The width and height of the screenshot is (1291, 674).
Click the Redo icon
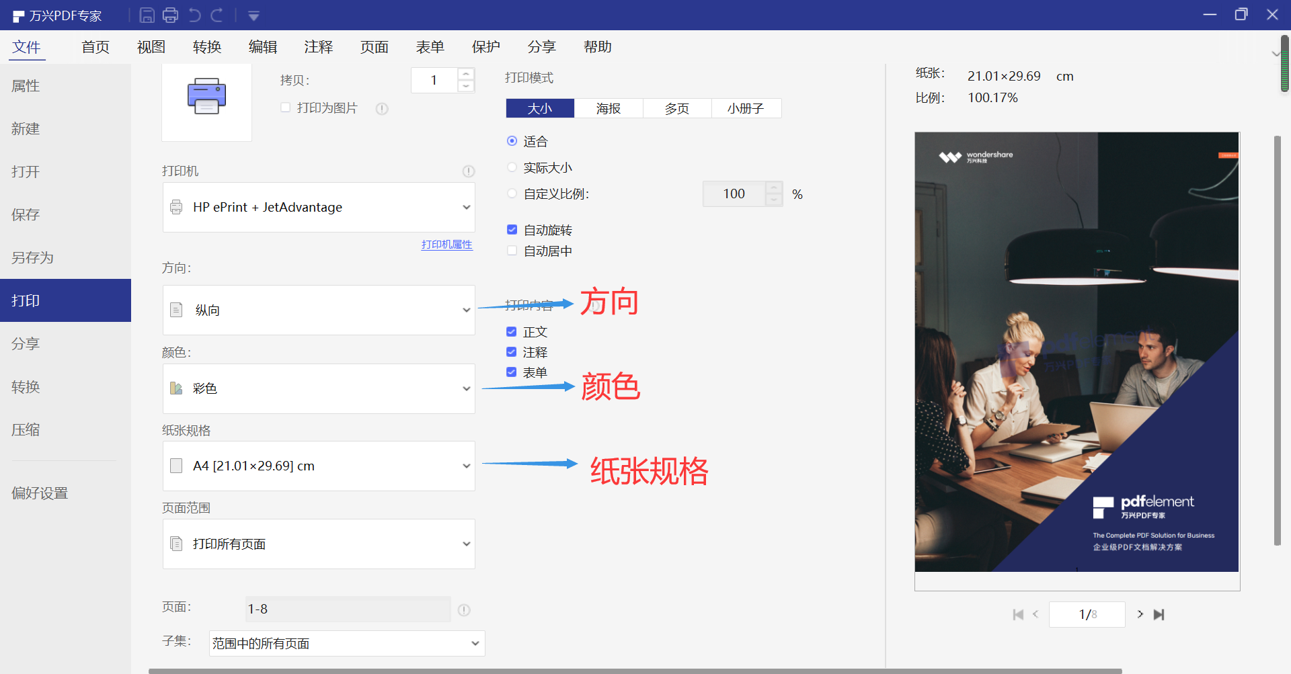[218, 15]
